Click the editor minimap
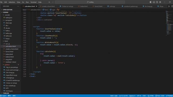Image resolution: width=173 pixels, height=97 pixels. 169,23
